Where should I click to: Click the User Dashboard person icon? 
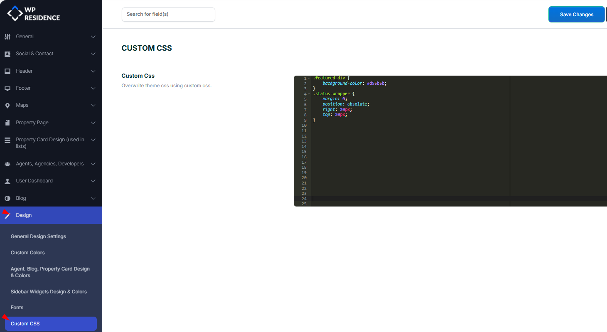pos(7,181)
